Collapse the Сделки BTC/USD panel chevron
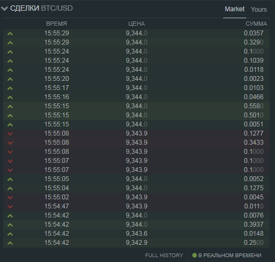The height and width of the screenshot is (262, 275). [4, 9]
